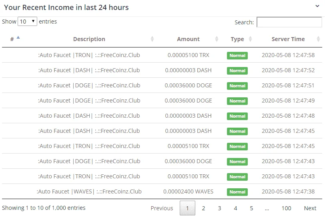Click Normal badge in 12:47:52 row
This screenshot has width=325, height=219.
click(x=237, y=71)
